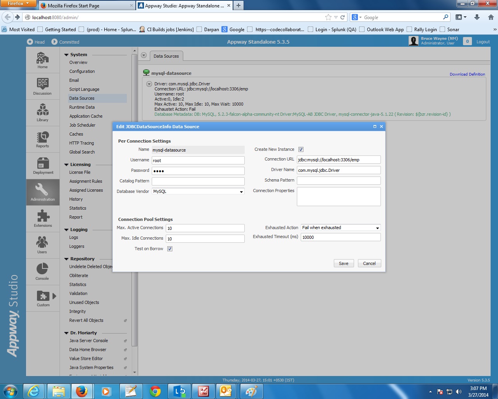The height and width of the screenshot is (399, 498).
Task: Open the Library module icon
Action: point(42,110)
